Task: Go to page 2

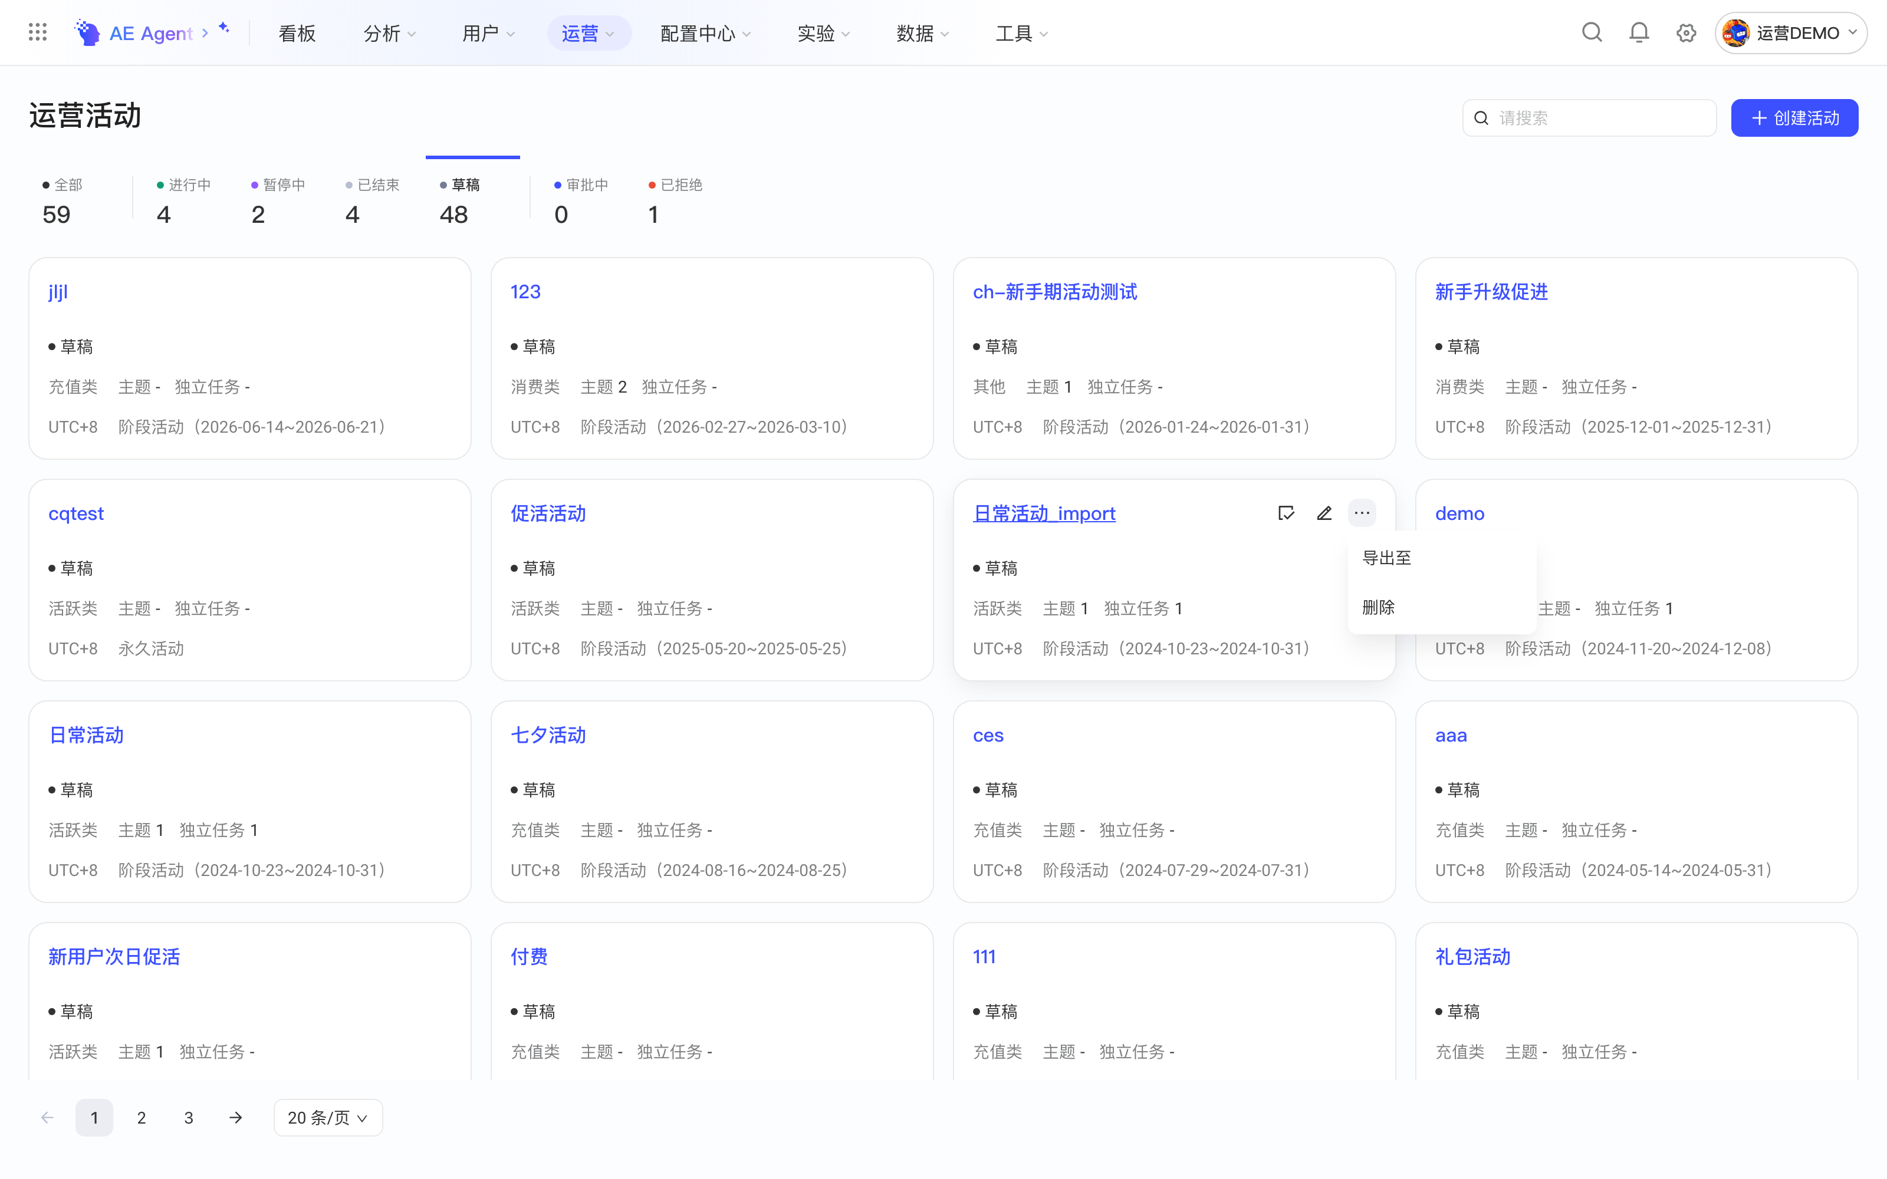Action: [x=141, y=1118]
